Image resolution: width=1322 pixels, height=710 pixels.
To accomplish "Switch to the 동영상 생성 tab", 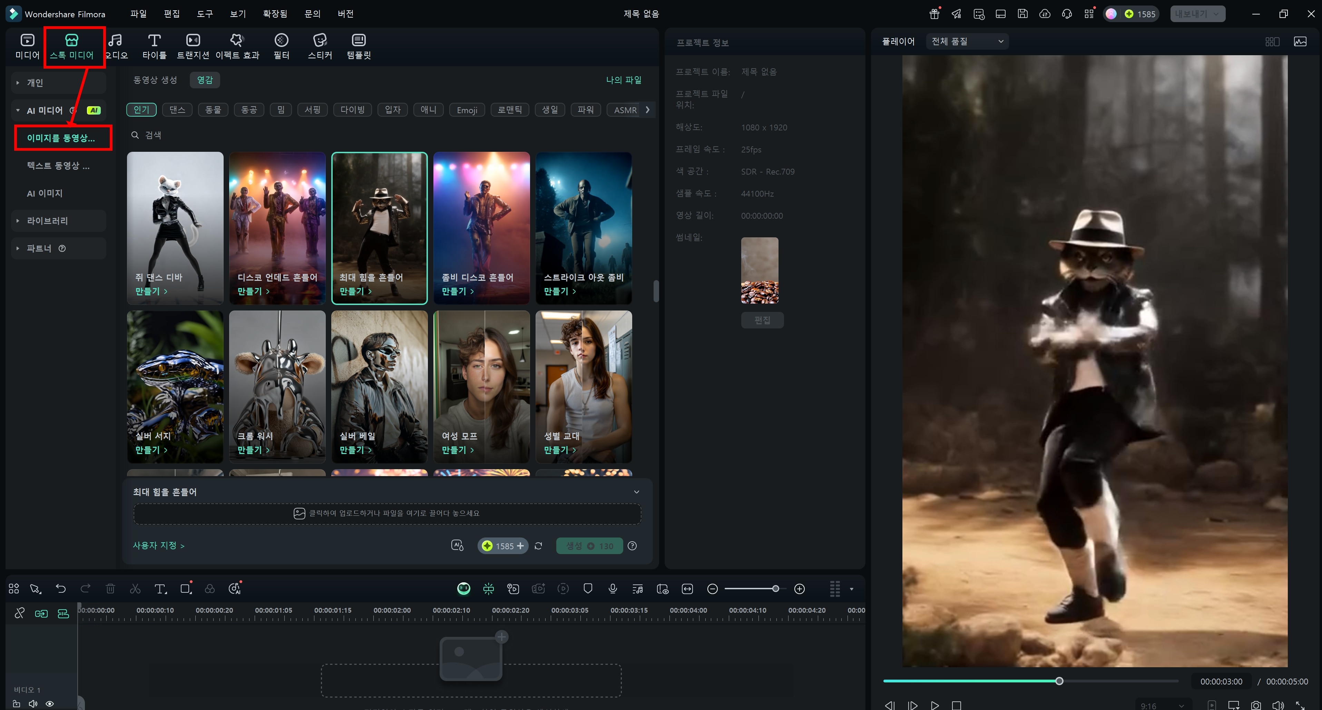I will pyautogui.click(x=155, y=79).
